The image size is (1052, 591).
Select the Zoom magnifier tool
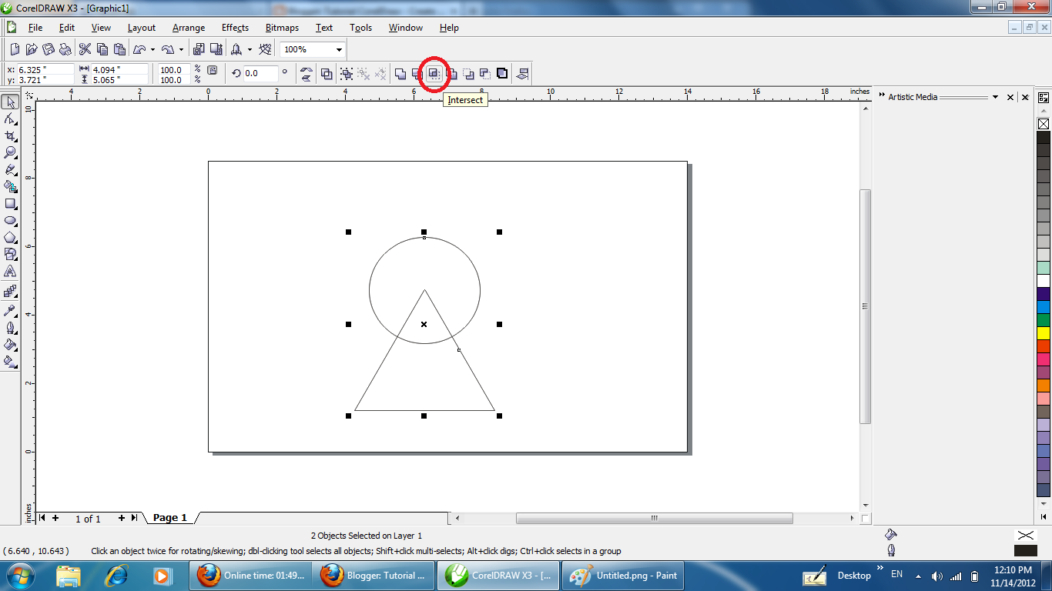pyautogui.click(x=10, y=153)
